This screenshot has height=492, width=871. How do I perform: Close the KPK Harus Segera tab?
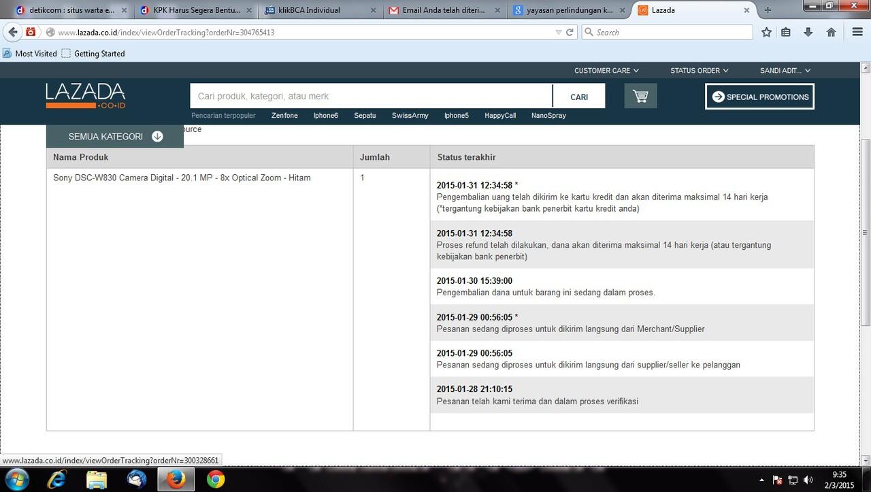(249, 10)
